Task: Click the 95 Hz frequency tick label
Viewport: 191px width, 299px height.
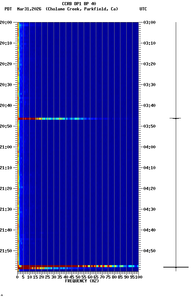Action: pyautogui.click(x=132, y=277)
